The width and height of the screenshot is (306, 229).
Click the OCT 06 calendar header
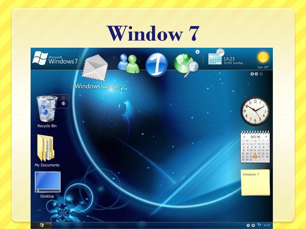pos(255,137)
